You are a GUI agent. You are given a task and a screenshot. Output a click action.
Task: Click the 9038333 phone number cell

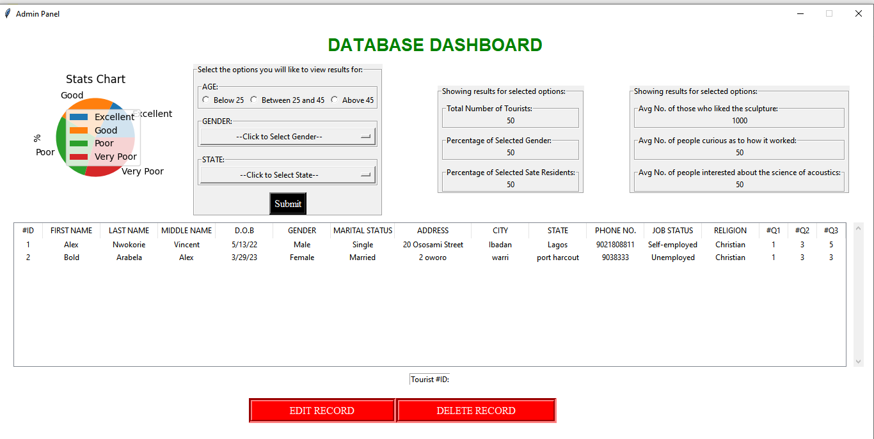[616, 258]
